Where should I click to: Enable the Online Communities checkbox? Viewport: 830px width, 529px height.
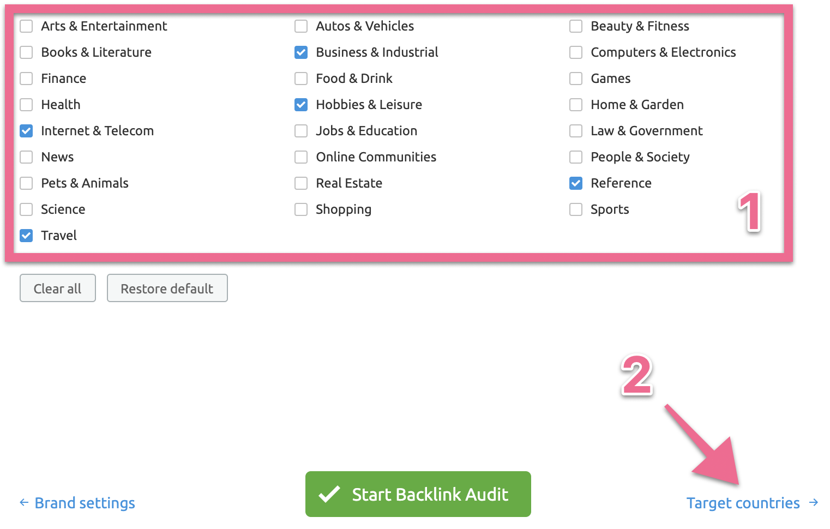[301, 157]
